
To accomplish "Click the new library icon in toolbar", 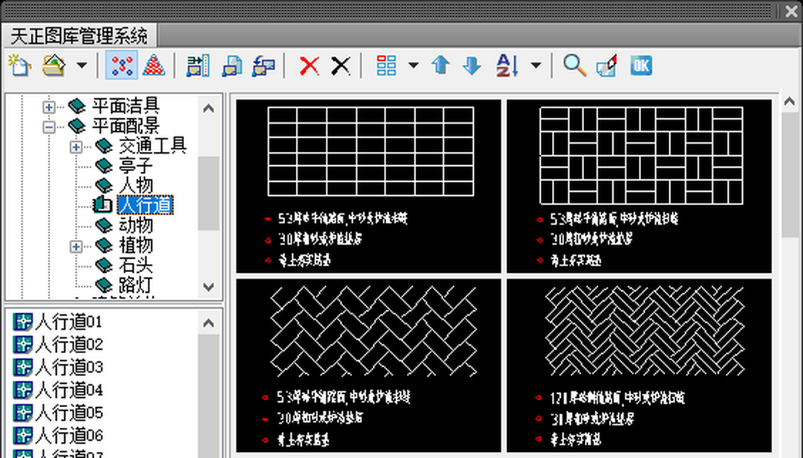I will [x=20, y=66].
